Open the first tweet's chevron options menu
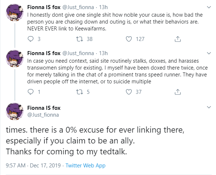Image resolution: width=216 pixels, height=175 pixels. pos(209,7)
